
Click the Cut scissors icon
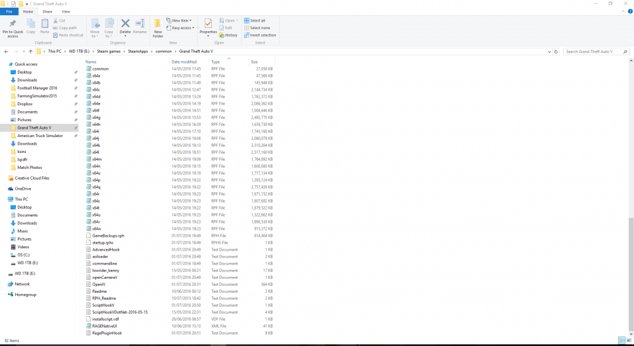pyautogui.click(x=56, y=20)
